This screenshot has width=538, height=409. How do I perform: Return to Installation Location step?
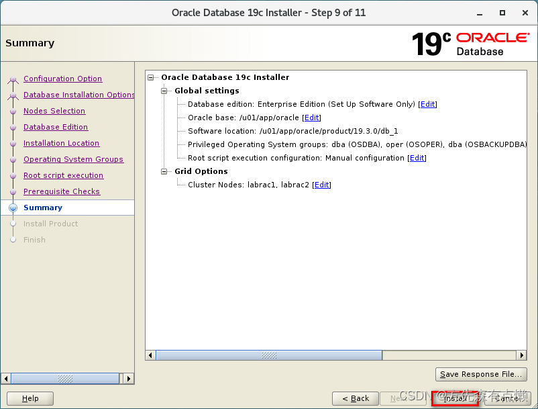tap(62, 143)
